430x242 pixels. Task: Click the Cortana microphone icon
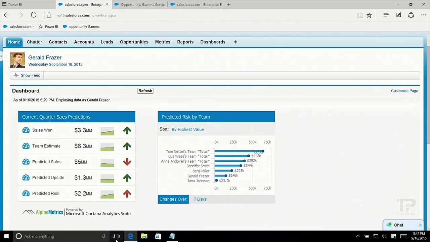click(x=104, y=236)
